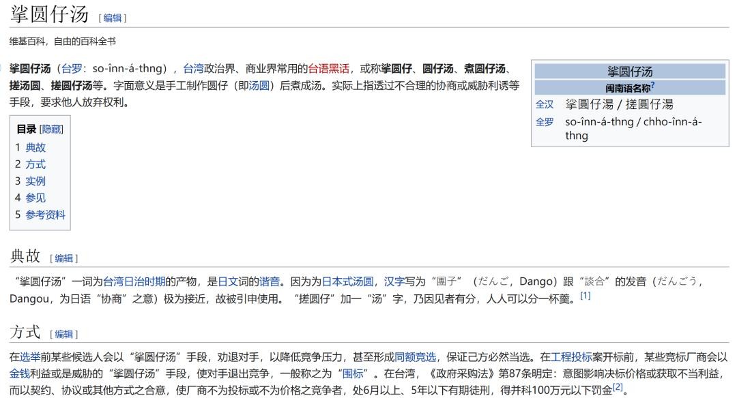Hide the 目录 table of contents
Screen dimensions: 737x400
(x=52, y=129)
